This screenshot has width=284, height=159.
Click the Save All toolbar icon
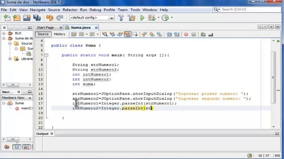point(37,18)
